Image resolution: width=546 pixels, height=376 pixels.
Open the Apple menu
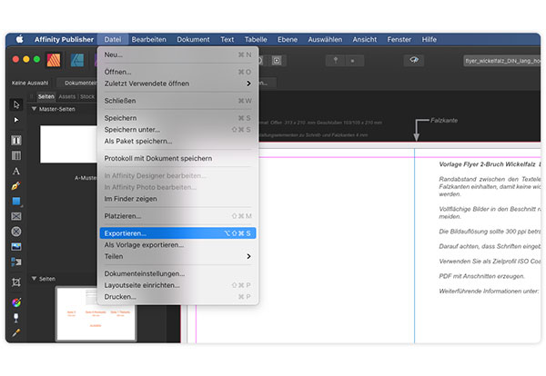click(x=19, y=39)
